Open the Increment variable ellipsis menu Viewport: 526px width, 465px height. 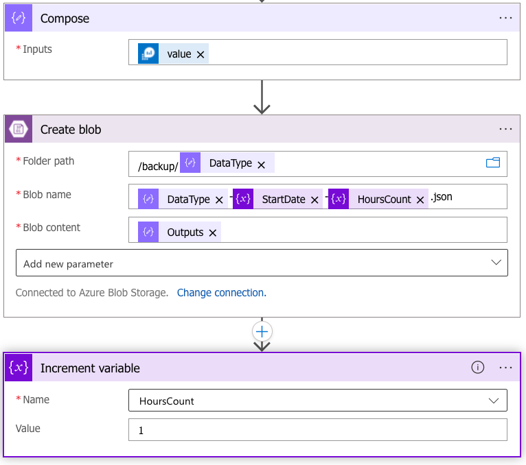tap(505, 368)
